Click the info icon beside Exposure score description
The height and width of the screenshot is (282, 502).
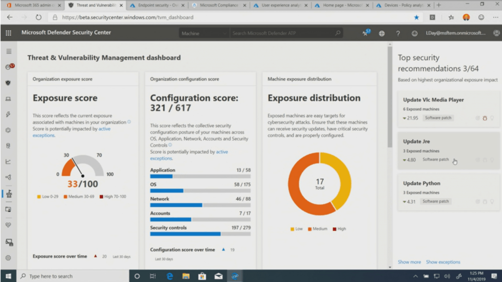tap(129, 122)
